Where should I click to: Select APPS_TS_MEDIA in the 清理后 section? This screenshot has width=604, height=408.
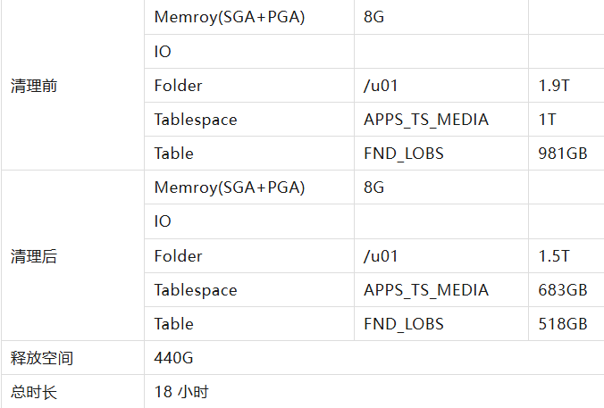[426, 290]
